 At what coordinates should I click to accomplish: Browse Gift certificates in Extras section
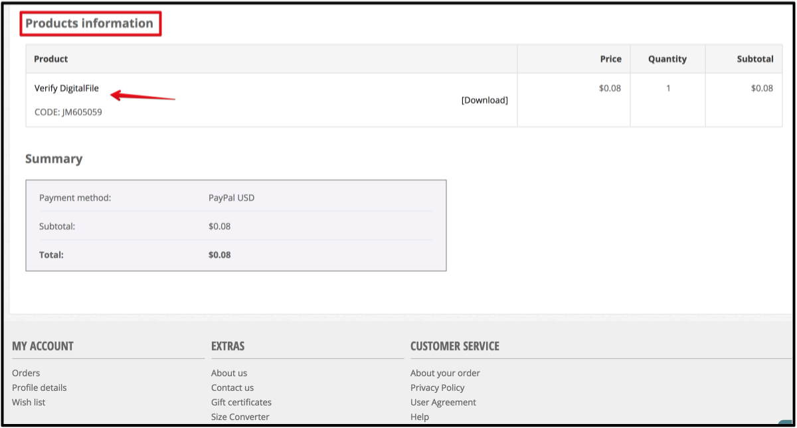pos(241,402)
